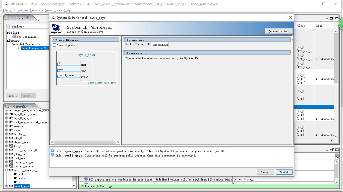
Task: Click the memory export arrow icon
Action: click(x=11, y=126)
